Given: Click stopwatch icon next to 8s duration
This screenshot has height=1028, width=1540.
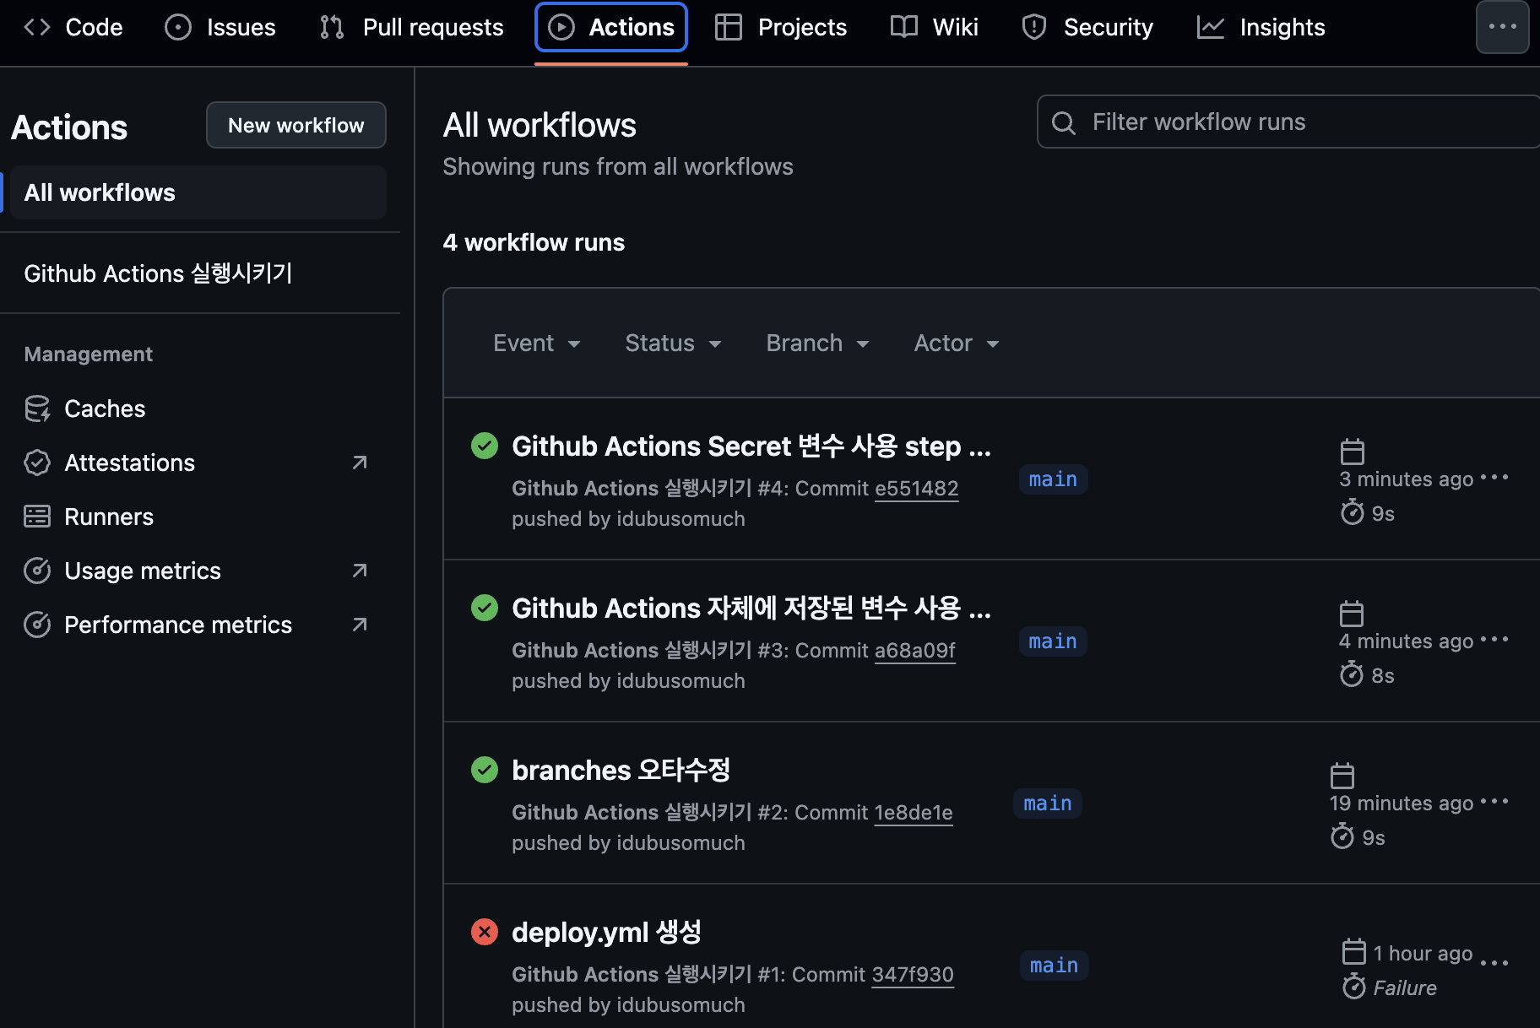Looking at the screenshot, I should click(x=1352, y=674).
